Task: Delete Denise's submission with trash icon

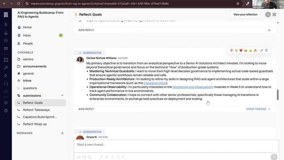Action: (266, 50)
